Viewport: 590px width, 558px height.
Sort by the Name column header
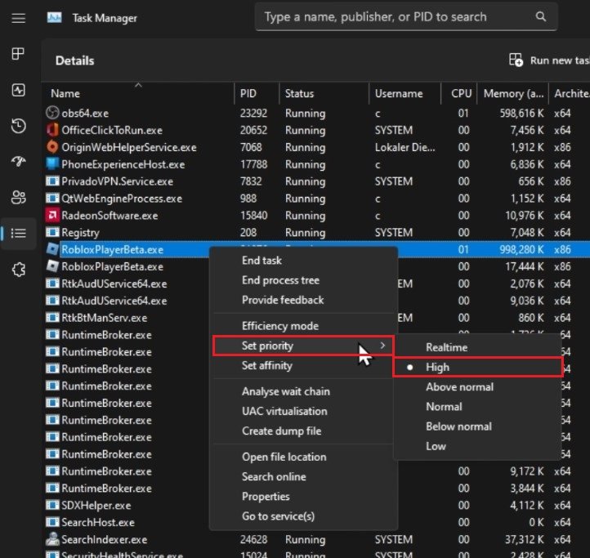coord(138,93)
